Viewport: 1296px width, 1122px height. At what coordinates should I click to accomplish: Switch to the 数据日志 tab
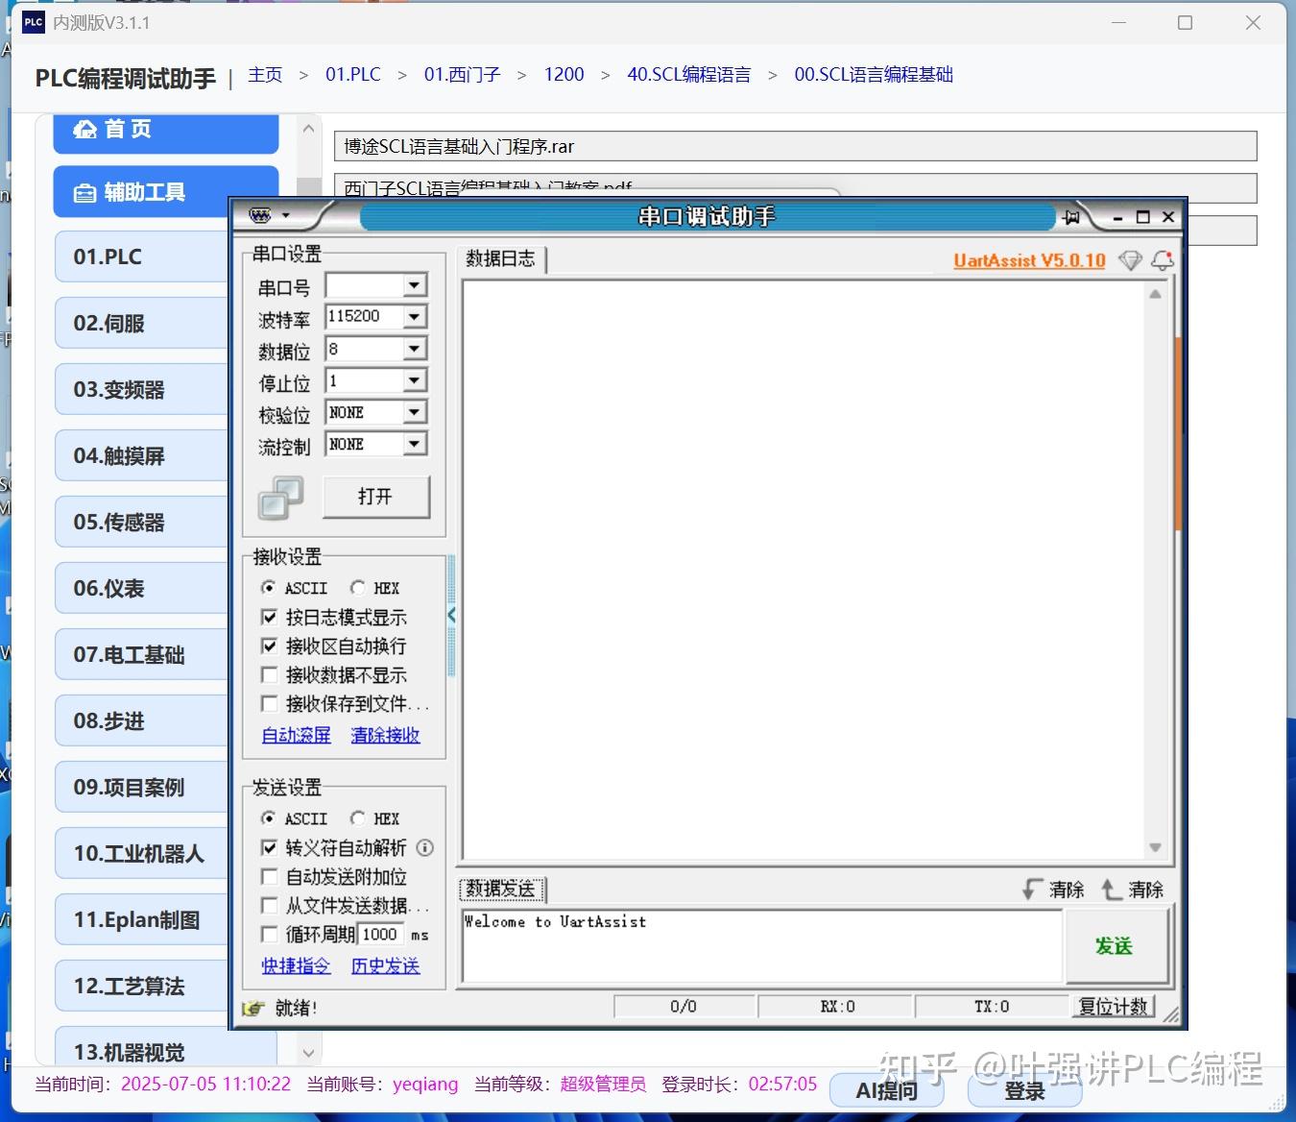pyautogui.click(x=501, y=258)
